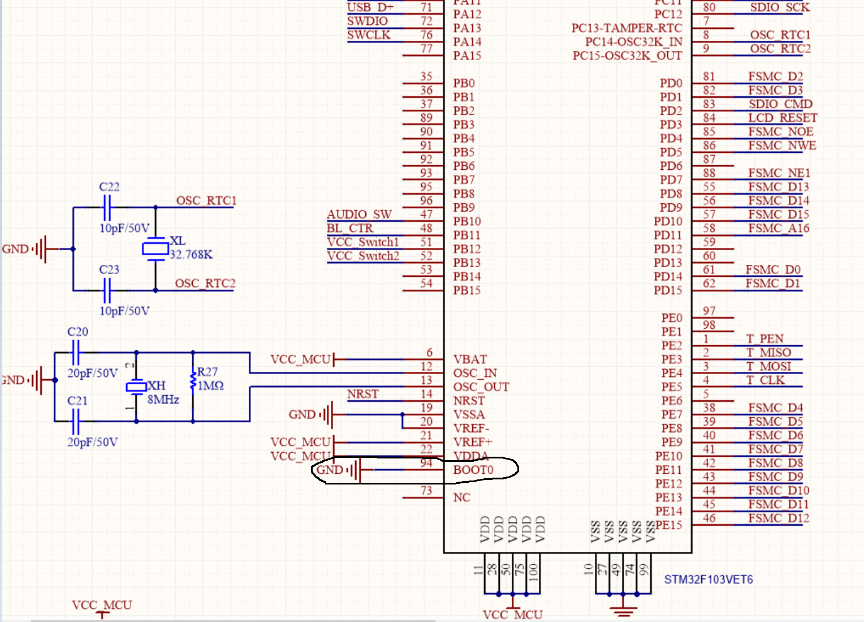The image size is (864, 622).
Task: Click the FSMC_D0 net label
Action: [x=773, y=269]
